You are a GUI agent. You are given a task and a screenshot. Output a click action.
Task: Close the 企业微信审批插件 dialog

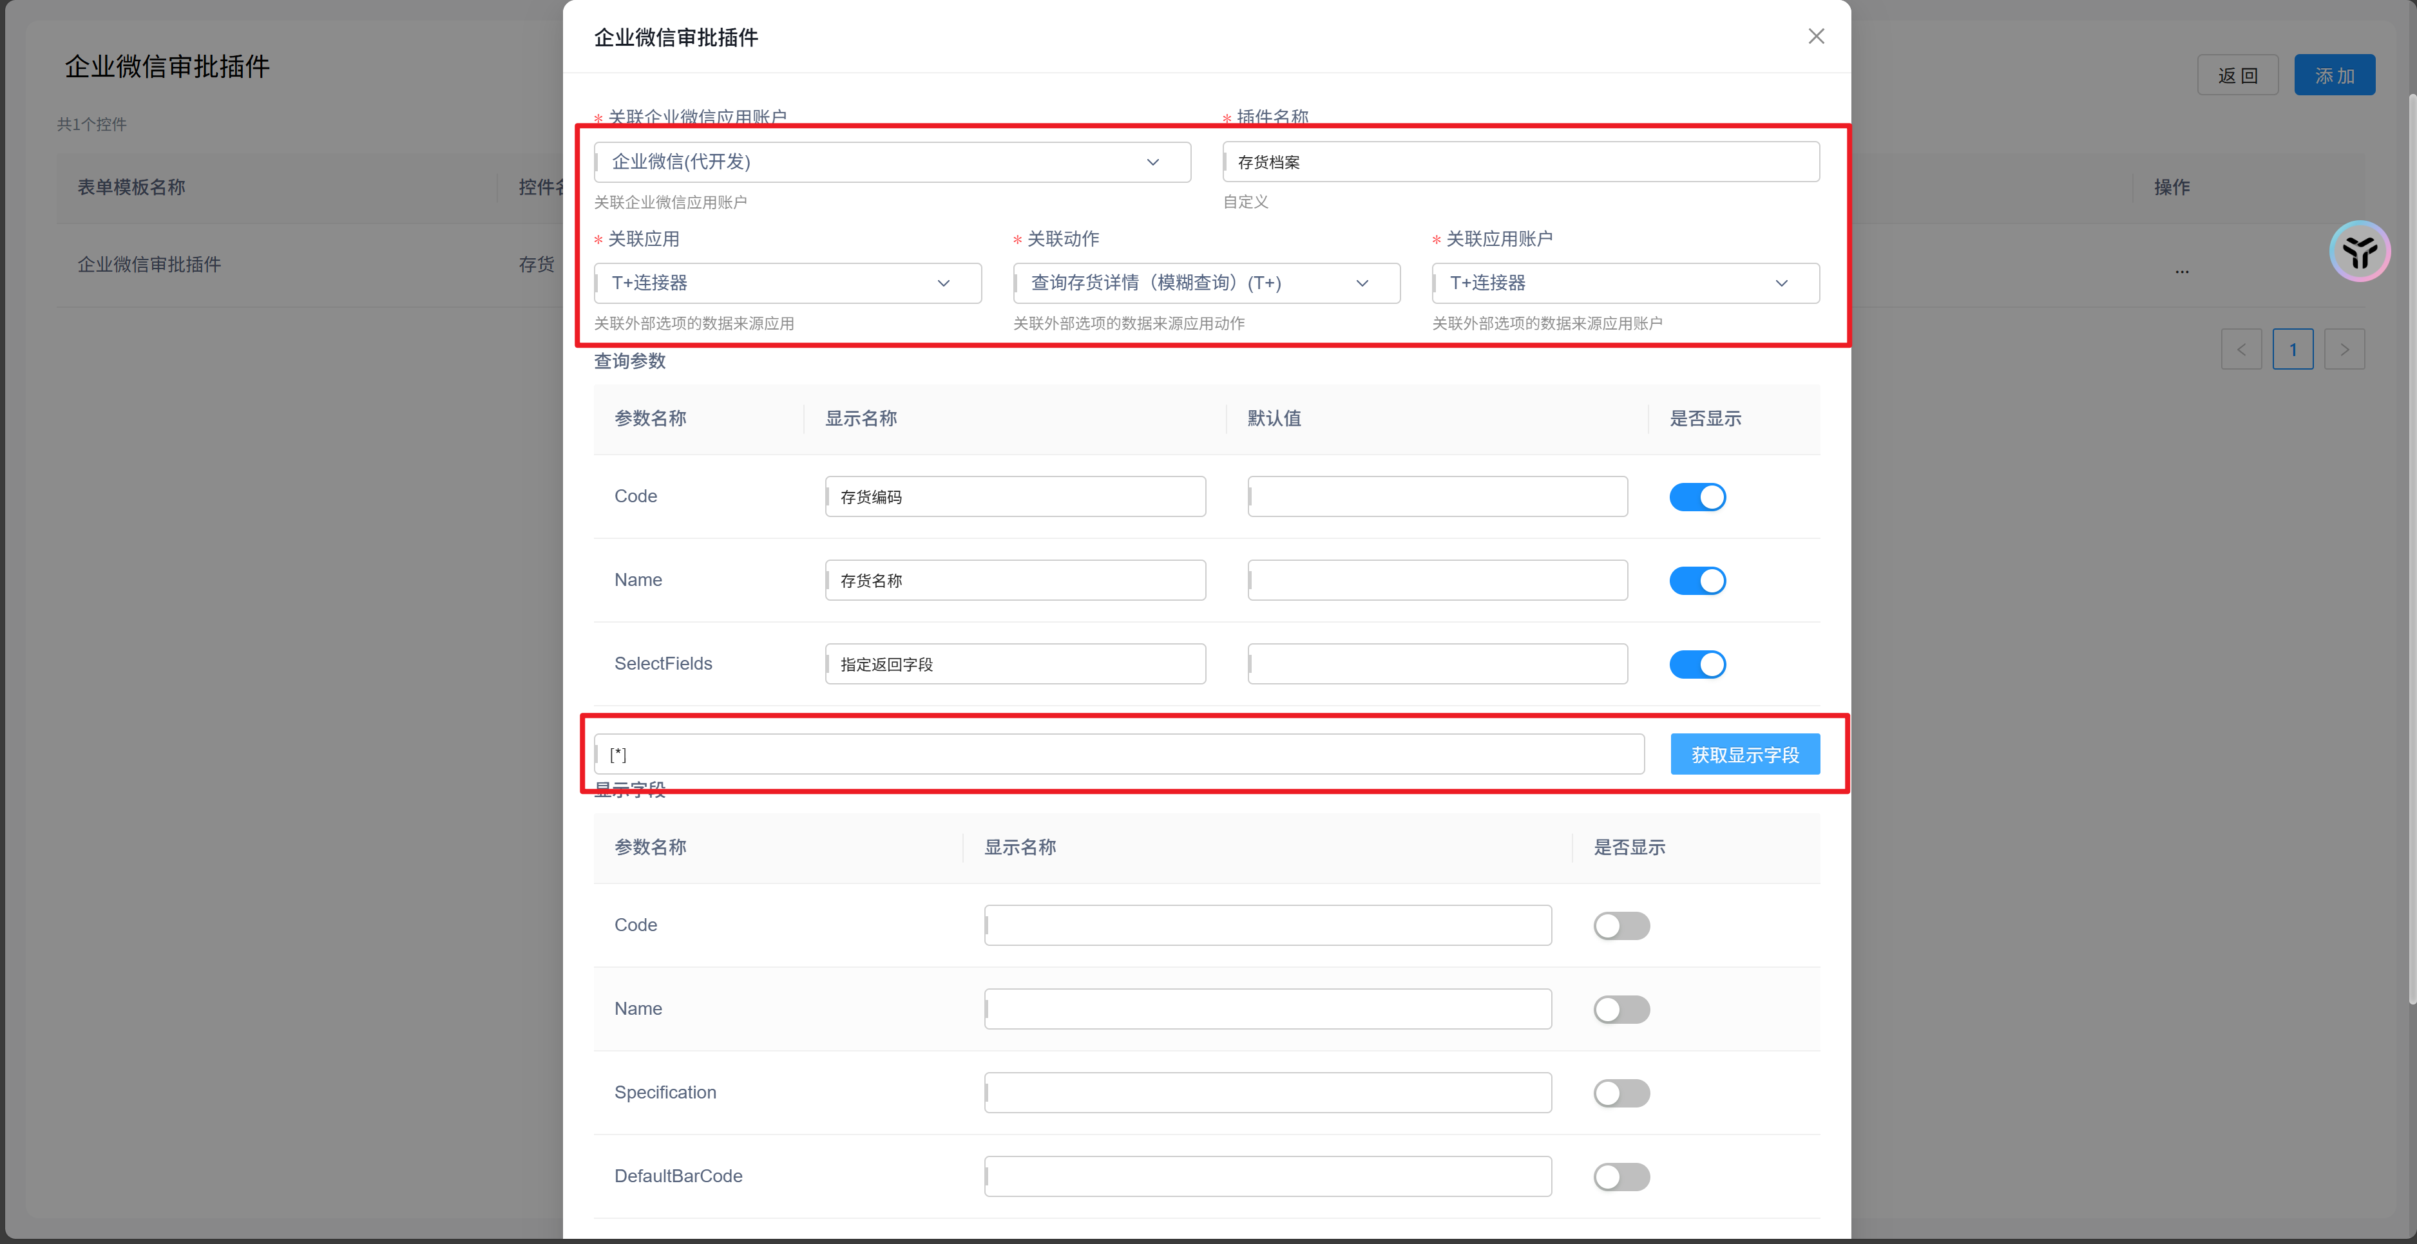(1815, 35)
